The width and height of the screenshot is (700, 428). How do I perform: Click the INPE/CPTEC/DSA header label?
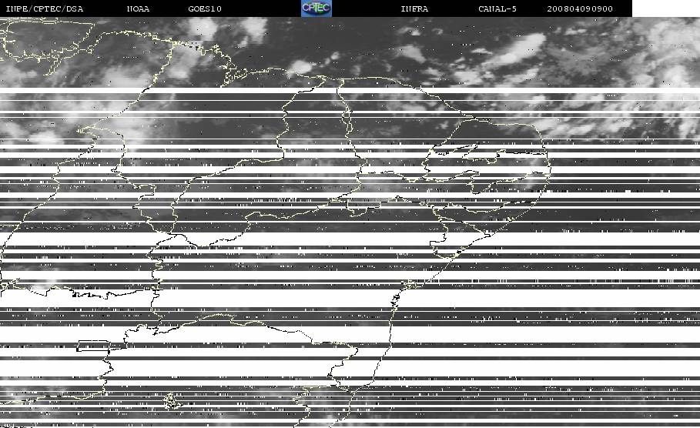click(x=44, y=8)
